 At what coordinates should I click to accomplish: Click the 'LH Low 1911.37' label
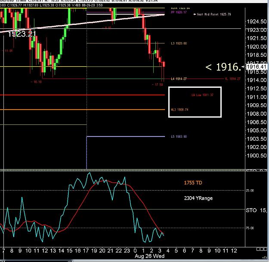(x=202, y=95)
